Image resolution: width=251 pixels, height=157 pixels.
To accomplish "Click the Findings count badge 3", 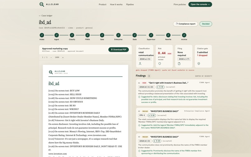I will [149, 76].
